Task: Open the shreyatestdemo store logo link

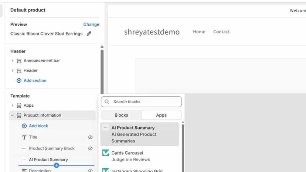Action: click(x=152, y=32)
